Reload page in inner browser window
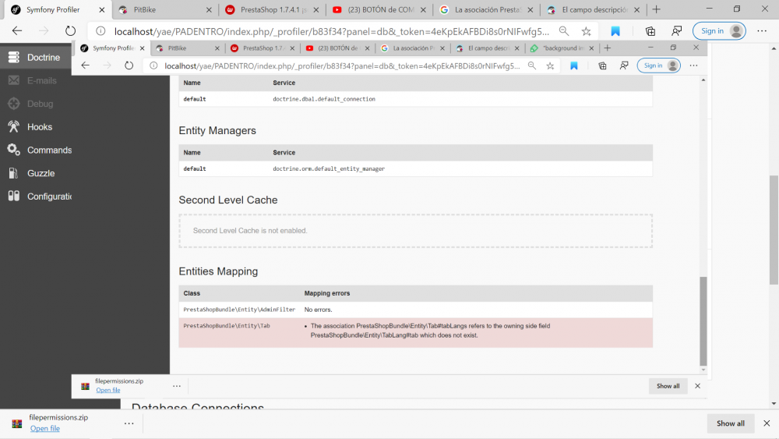The width and height of the screenshot is (779, 439). pos(129,65)
